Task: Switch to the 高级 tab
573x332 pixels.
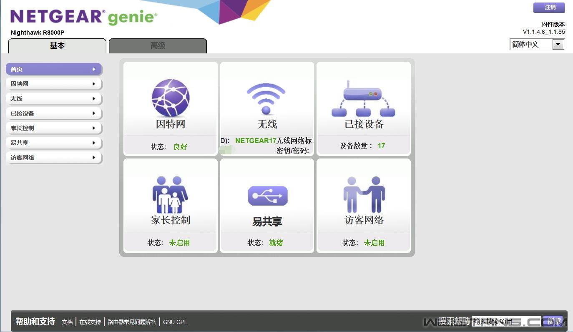Action: tap(158, 46)
